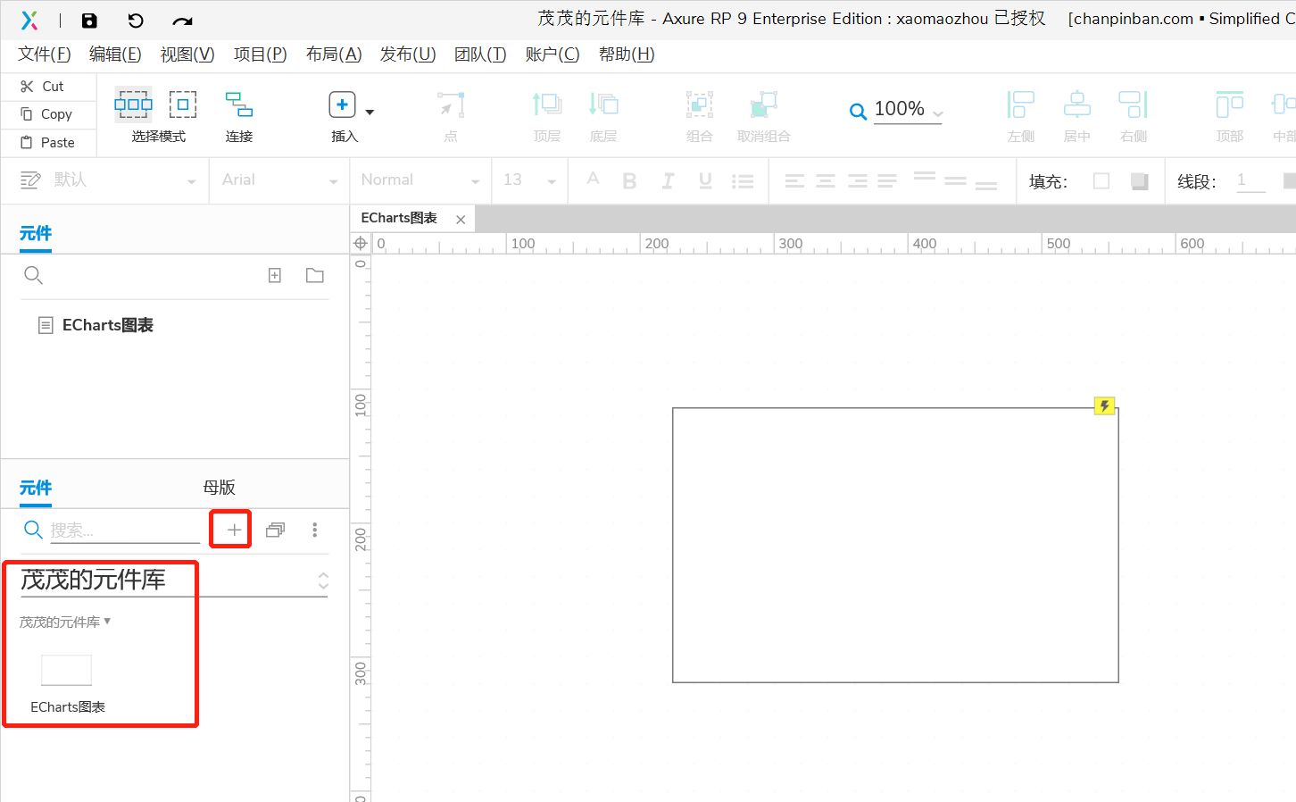Redo the last action

pos(182,21)
